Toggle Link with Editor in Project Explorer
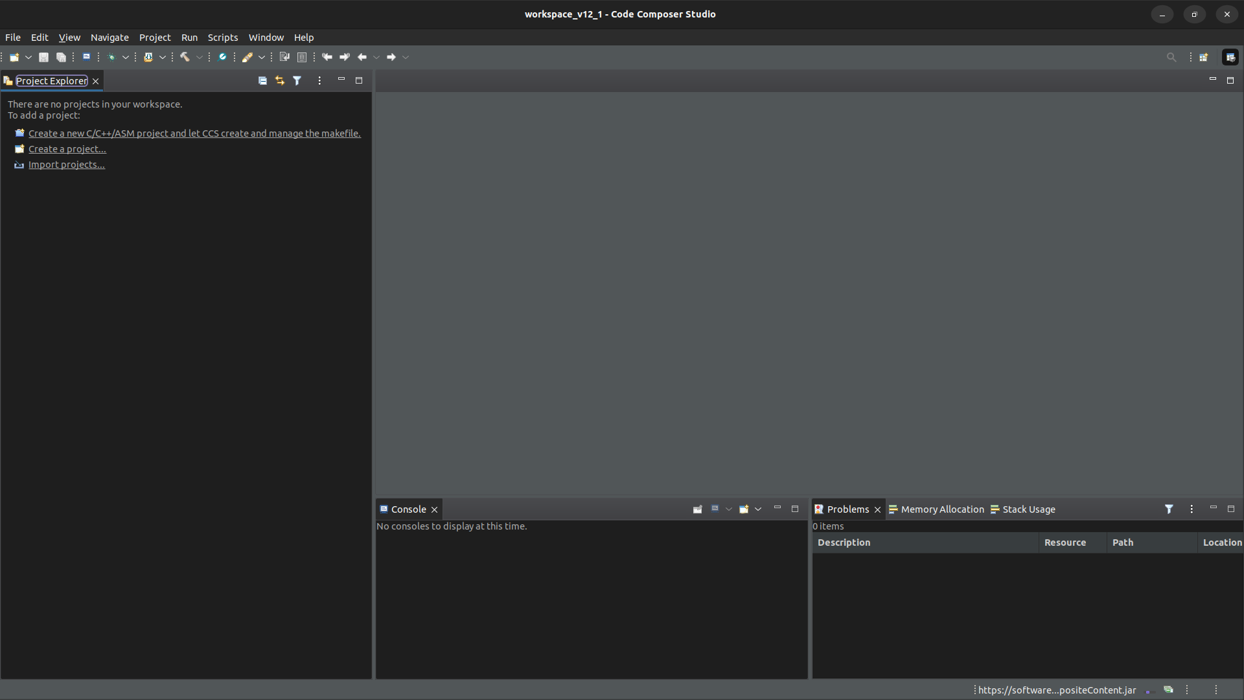1244x700 pixels. [280, 81]
